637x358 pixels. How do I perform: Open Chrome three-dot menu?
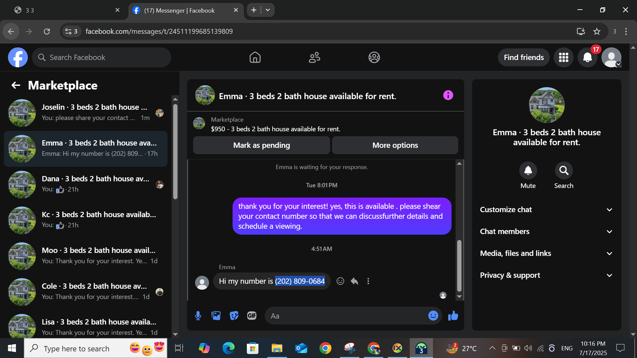pos(626,31)
